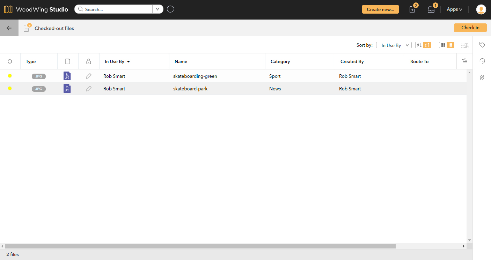Click Created By Rob Smart for skateboard-park

click(350, 89)
